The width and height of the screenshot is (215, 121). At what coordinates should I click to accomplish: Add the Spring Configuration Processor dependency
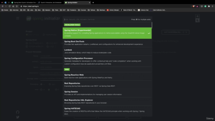tap(107, 61)
